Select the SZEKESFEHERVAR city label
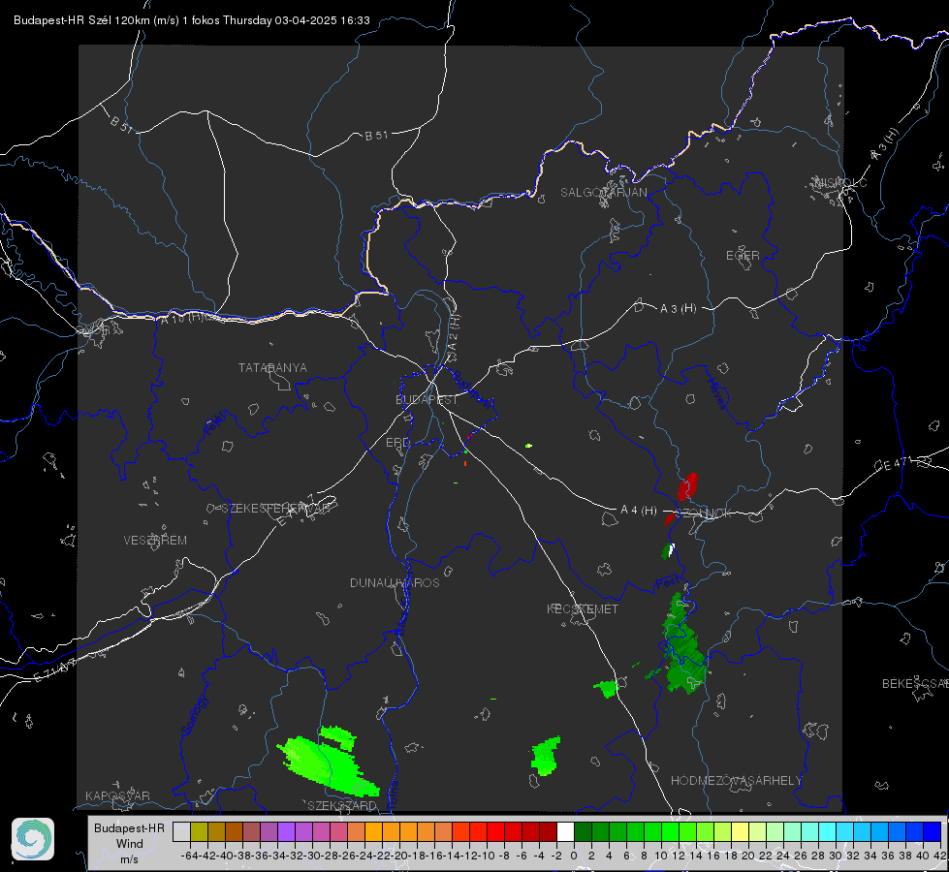The width and height of the screenshot is (949, 872). pos(276,509)
